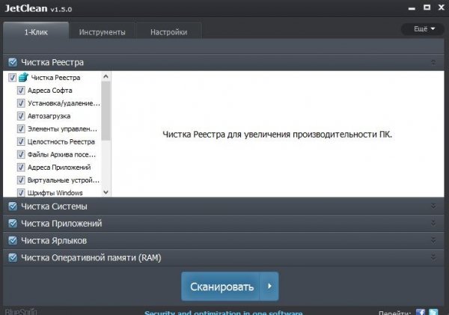Expand the Чистка Оперативной памяти section chevron
Screen dimensions: 449x315
pyautogui.click(x=433, y=257)
